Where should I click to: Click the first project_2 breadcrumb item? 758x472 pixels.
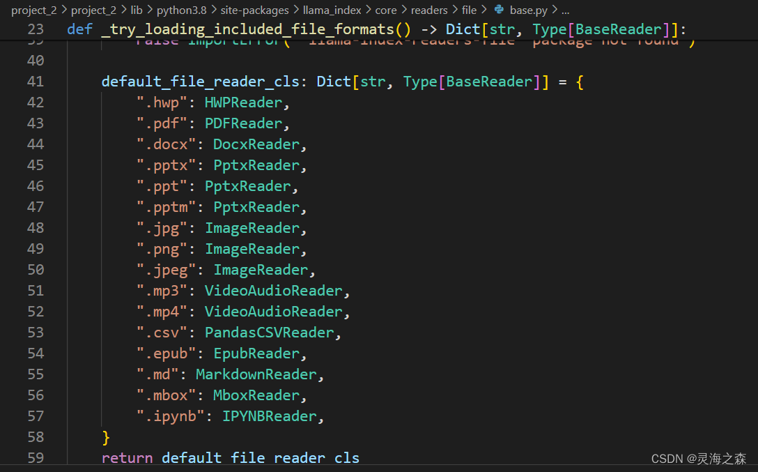(x=34, y=10)
